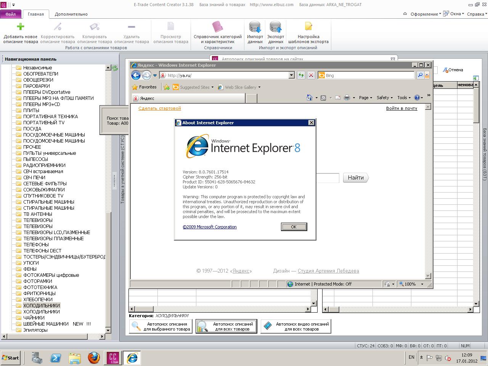Switch to E-Trade app in the taskbar
488x366 pixels.
(112, 358)
